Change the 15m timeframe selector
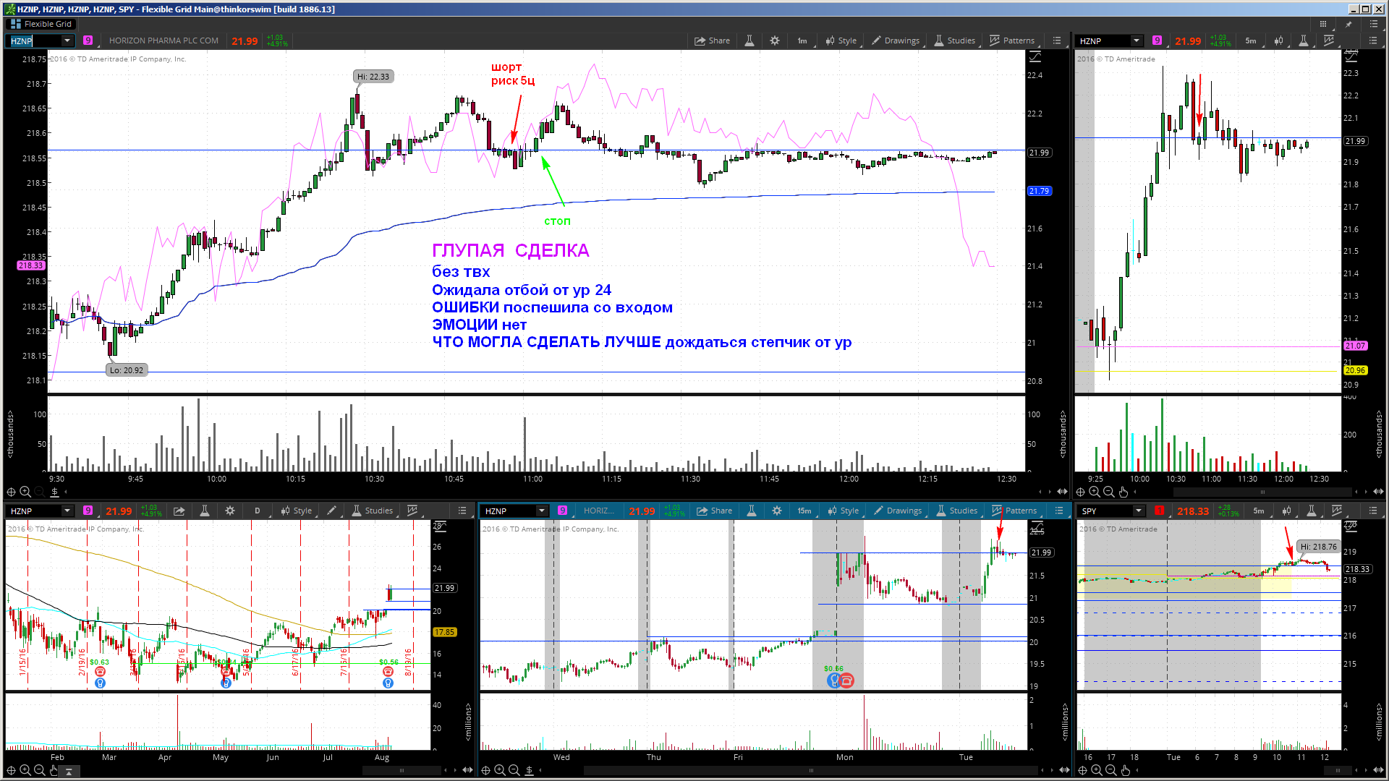 pyautogui.click(x=804, y=511)
